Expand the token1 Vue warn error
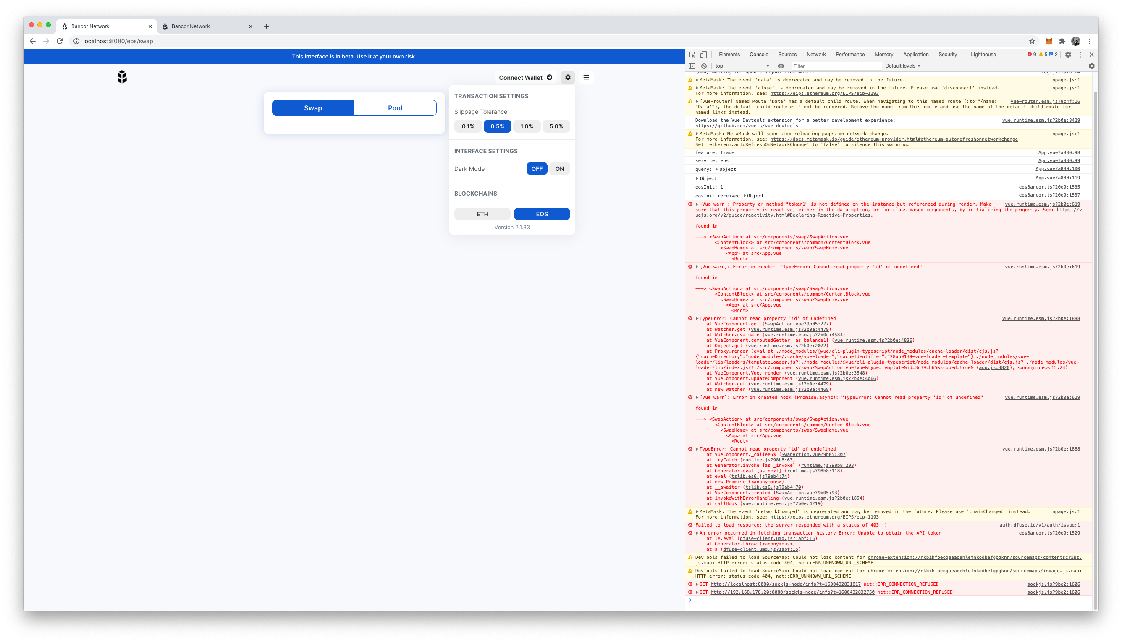This screenshot has height=642, width=1122. pyautogui.click(x=697, y=204)
